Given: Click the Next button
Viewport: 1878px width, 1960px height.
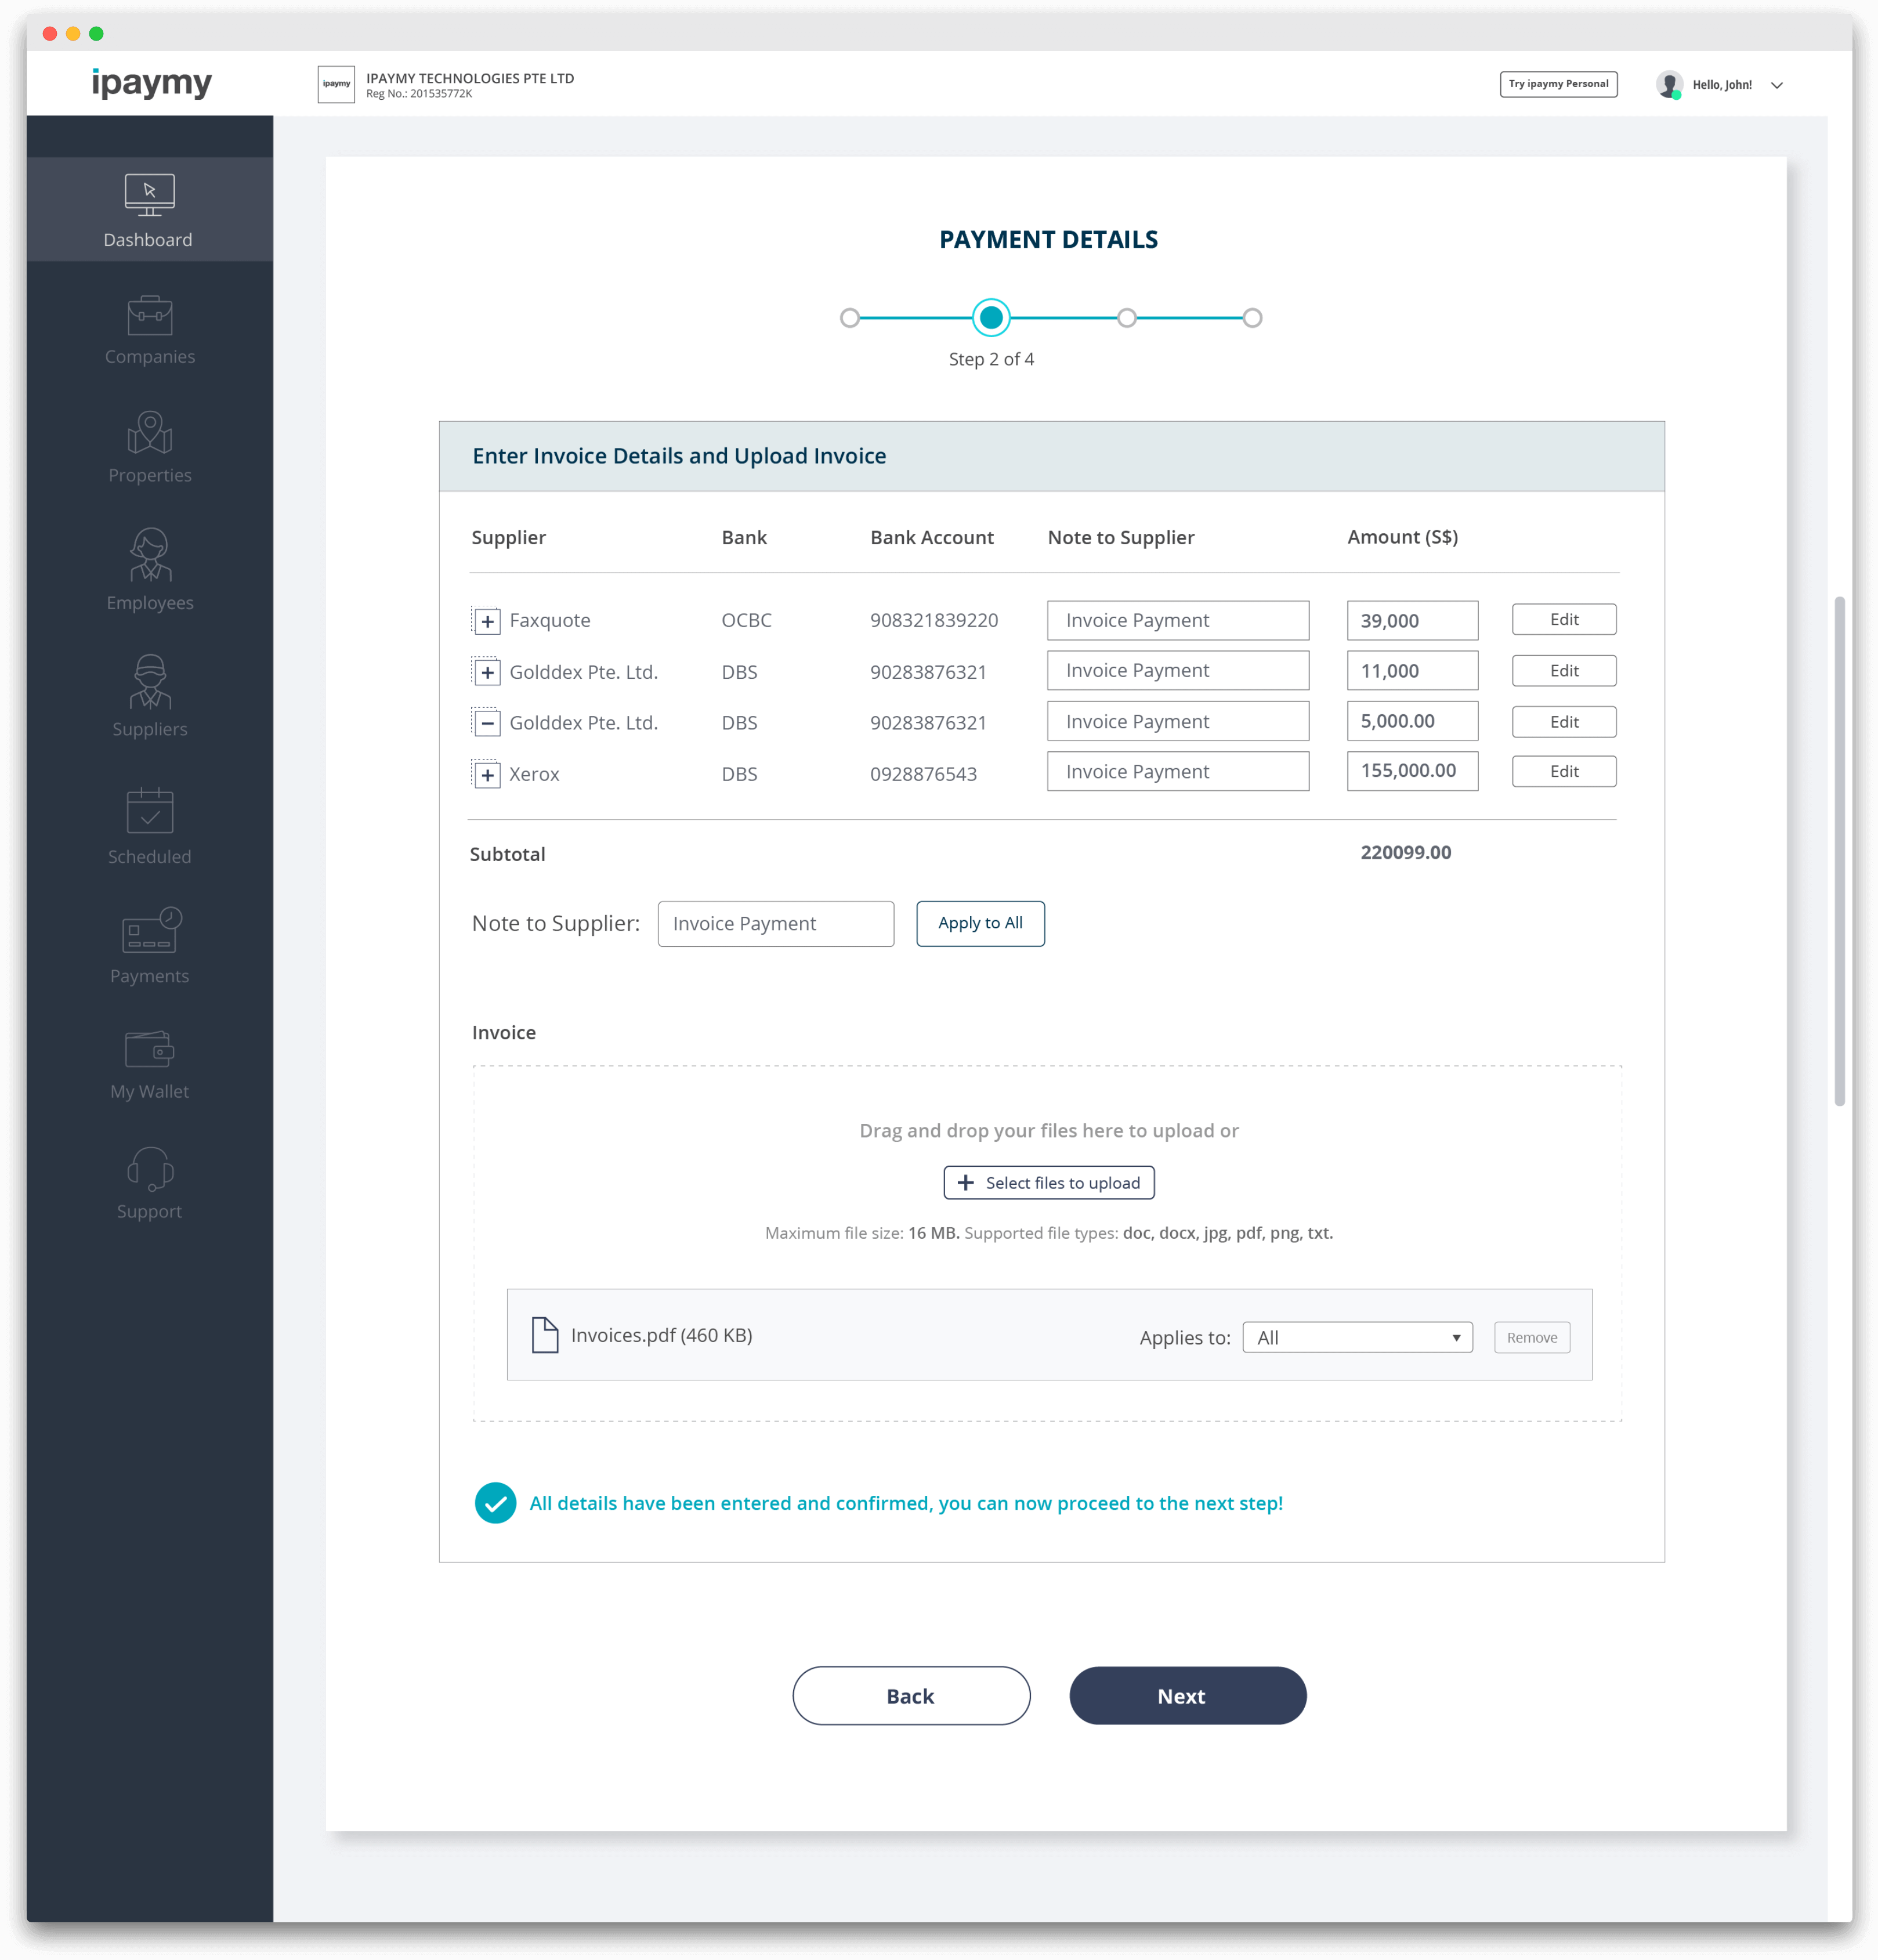Looking at the screenshot, I should click(x=1186, y=1695).
